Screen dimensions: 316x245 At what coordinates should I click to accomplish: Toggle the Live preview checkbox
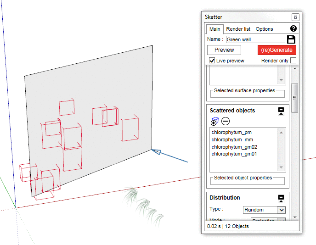(x=212, y=61)
